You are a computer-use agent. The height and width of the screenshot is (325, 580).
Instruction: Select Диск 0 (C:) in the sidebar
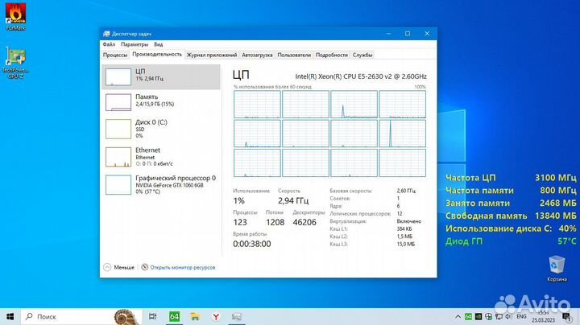click(161, 129)
